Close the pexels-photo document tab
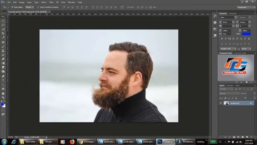This screenshot has height=145, width=257. point(49,12)
